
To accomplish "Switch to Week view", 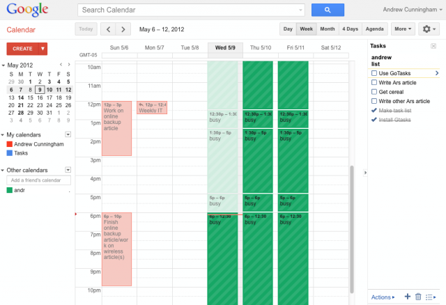I will (x=307, y=29).
